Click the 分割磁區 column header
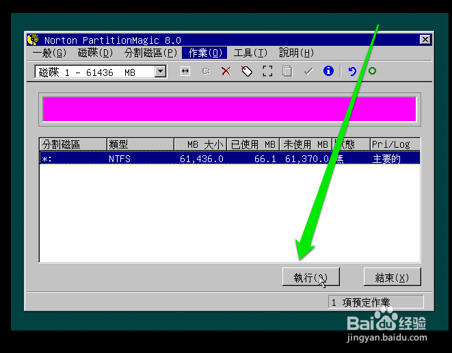This screenshot has width=452, height=353. (72, 144)
